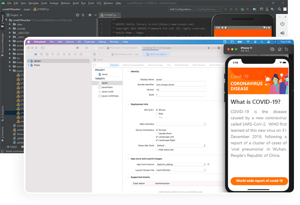
Task: Click the Xcode Stop button
Action: pyautogui.click(x=86, y=48)
